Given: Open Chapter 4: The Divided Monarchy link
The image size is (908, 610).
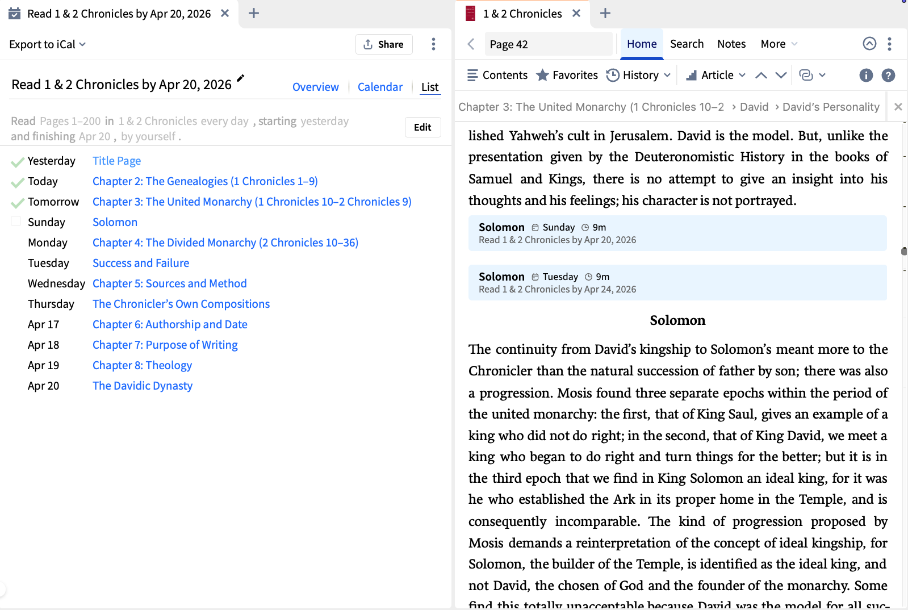Looking at the screenshot, I should (225, 243).
